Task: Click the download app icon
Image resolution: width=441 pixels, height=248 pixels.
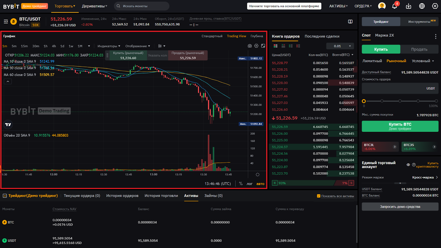Action: [408, 6]
